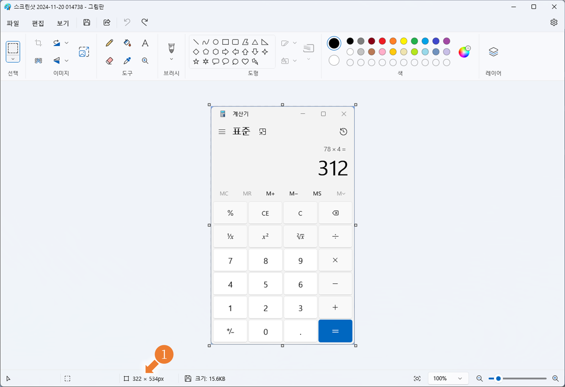The height and width of the screenshot is (387, 565).
Task: Click the Save icon in toolbar
Action: 87,23
